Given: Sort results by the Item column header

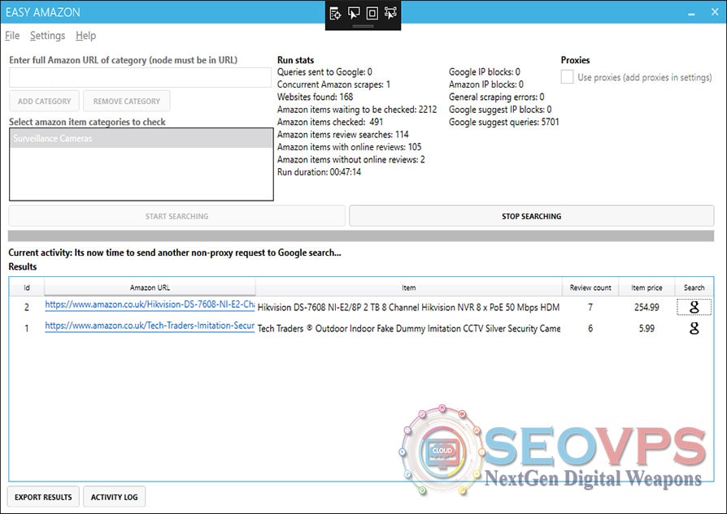Looking at the screenshot, I should click(x=408, y=287).
